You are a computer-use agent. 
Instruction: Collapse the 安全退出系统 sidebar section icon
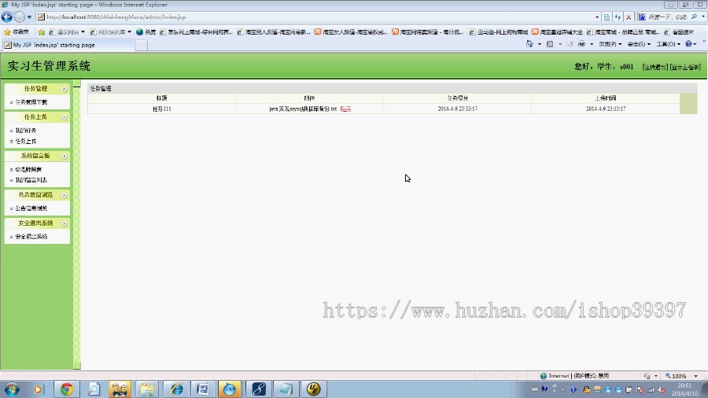(x=65, y=223)
